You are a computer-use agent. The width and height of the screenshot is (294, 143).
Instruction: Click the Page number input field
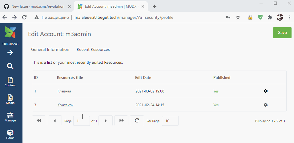pos(82,121)
